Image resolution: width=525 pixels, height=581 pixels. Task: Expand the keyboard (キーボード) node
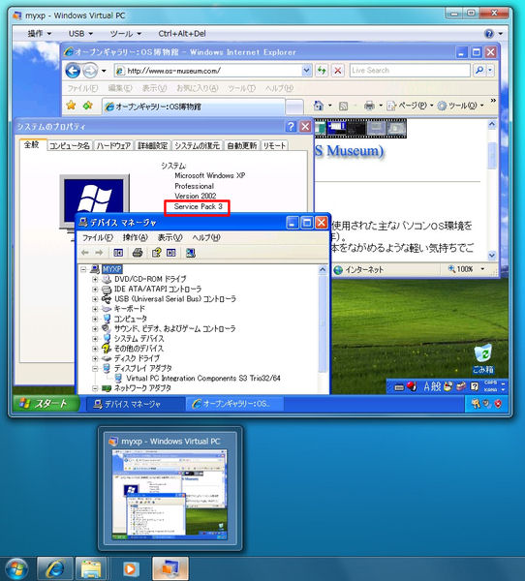pyautogui.click(x=95, y=309)
